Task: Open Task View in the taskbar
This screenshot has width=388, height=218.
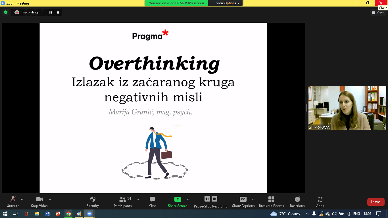Action: (15, 214)
